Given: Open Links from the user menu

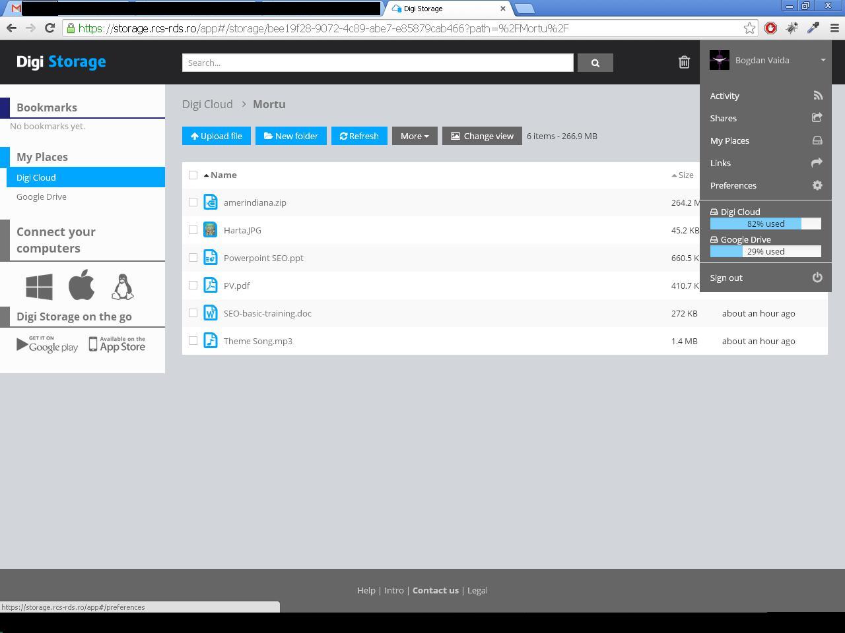Looking at the screenshot, I should (720, 163).
